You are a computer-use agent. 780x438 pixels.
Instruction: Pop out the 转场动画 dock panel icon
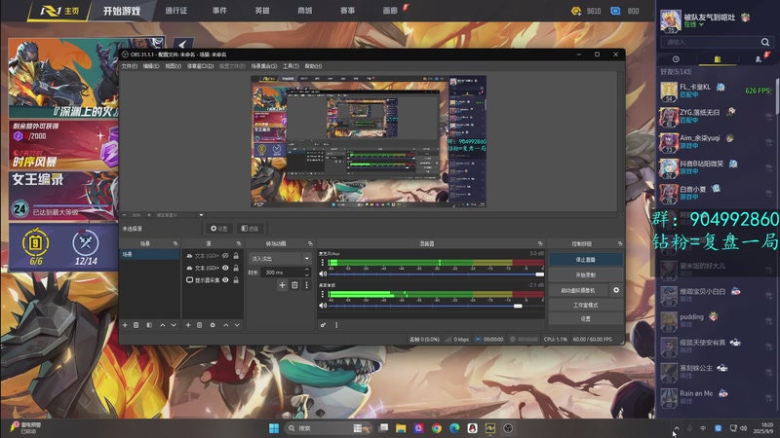click(310, 243)
